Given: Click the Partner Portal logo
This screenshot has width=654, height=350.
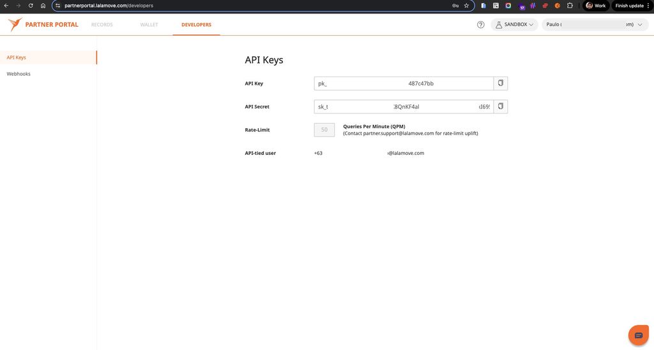Looking at the screenshot, I should (43, 25).
